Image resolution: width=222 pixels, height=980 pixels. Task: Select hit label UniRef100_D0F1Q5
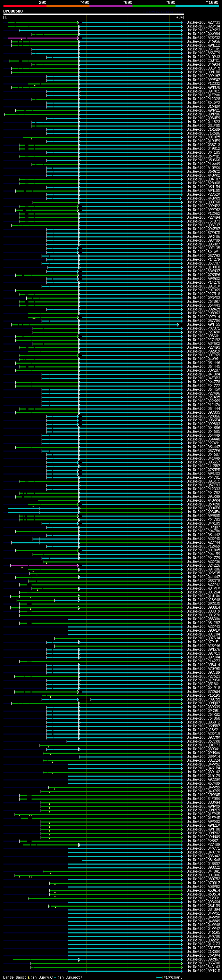(x=203, y=153)
